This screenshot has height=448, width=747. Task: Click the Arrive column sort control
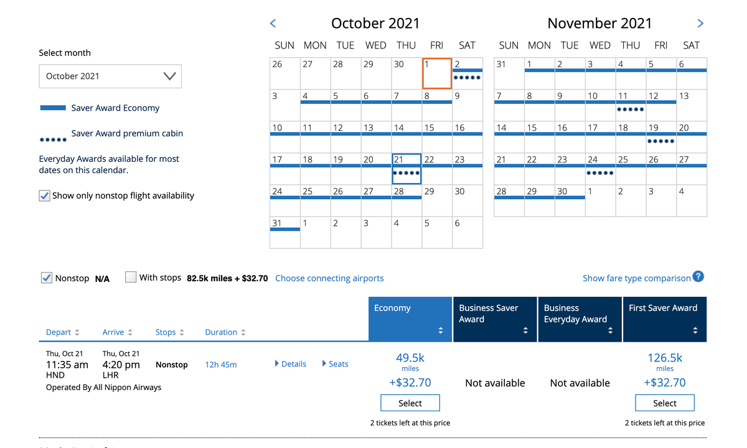click(131, 332)
